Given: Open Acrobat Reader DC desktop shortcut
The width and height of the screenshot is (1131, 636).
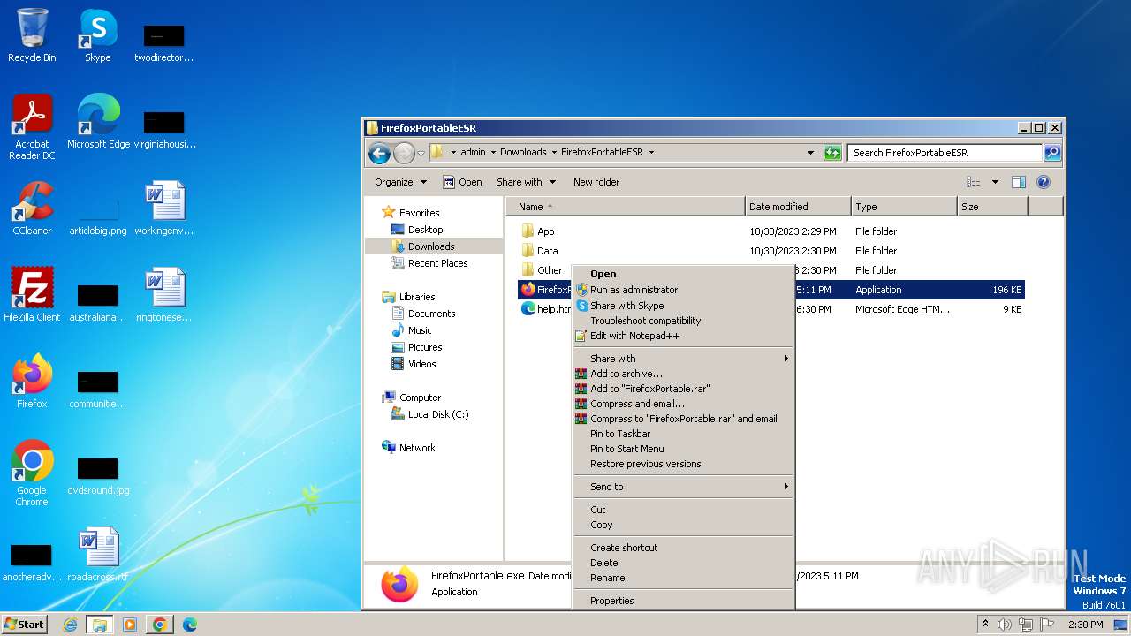Looking at the screenshot, I should pos(32,126).
